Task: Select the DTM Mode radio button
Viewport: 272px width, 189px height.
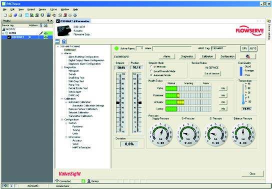Action: [x=151, y=67]
